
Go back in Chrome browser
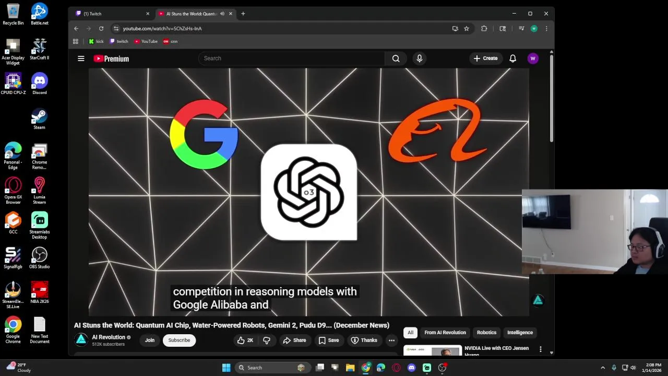point(76,28)
